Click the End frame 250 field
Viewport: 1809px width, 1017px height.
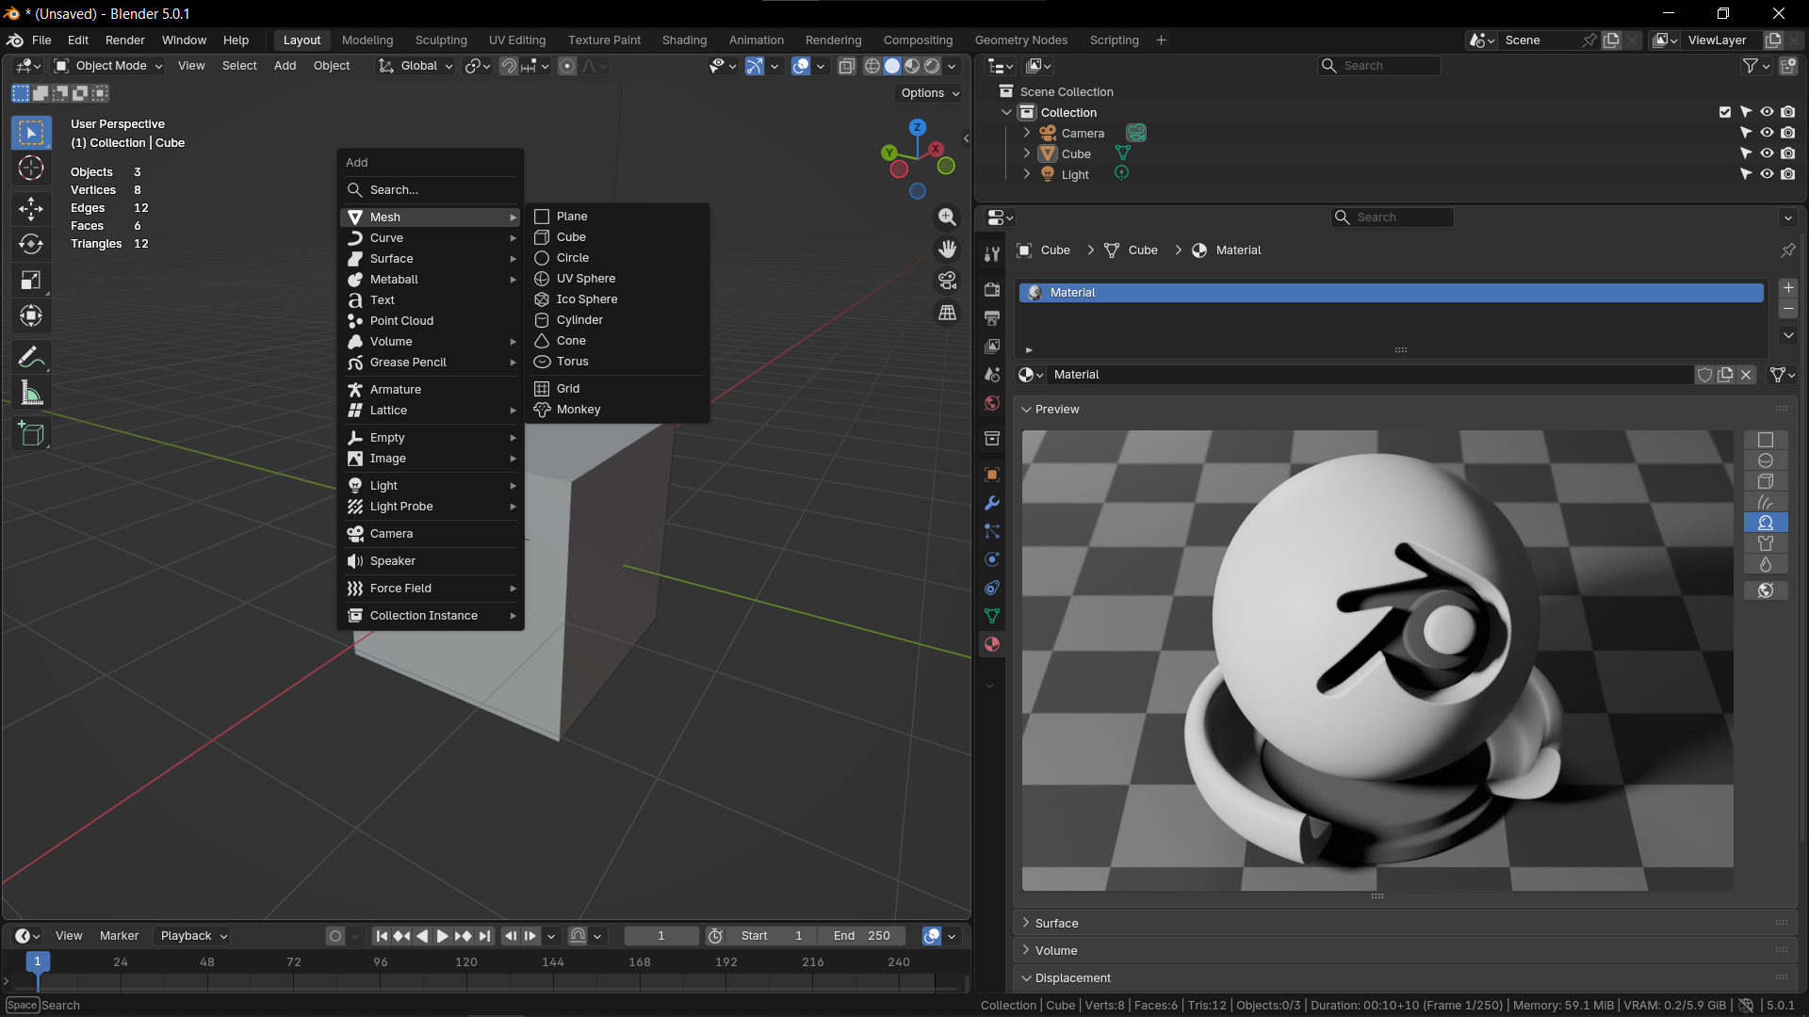pyautogui.click(x=861, y=936)
